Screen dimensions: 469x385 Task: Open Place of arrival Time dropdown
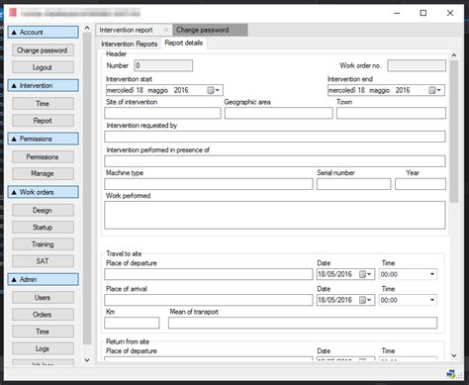click(432, 300)
